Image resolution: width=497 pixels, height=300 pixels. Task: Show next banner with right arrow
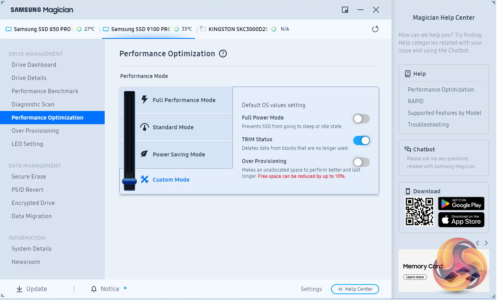pos(486,243)
